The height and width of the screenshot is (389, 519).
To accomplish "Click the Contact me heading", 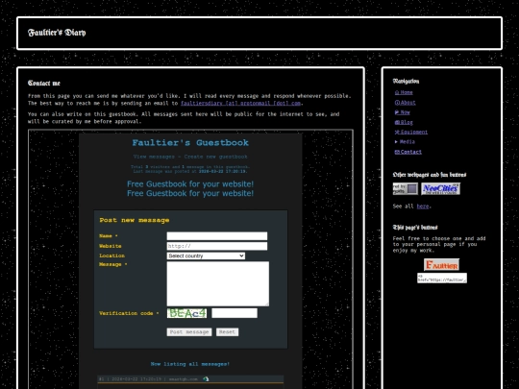I will click(x=44, y=83).
